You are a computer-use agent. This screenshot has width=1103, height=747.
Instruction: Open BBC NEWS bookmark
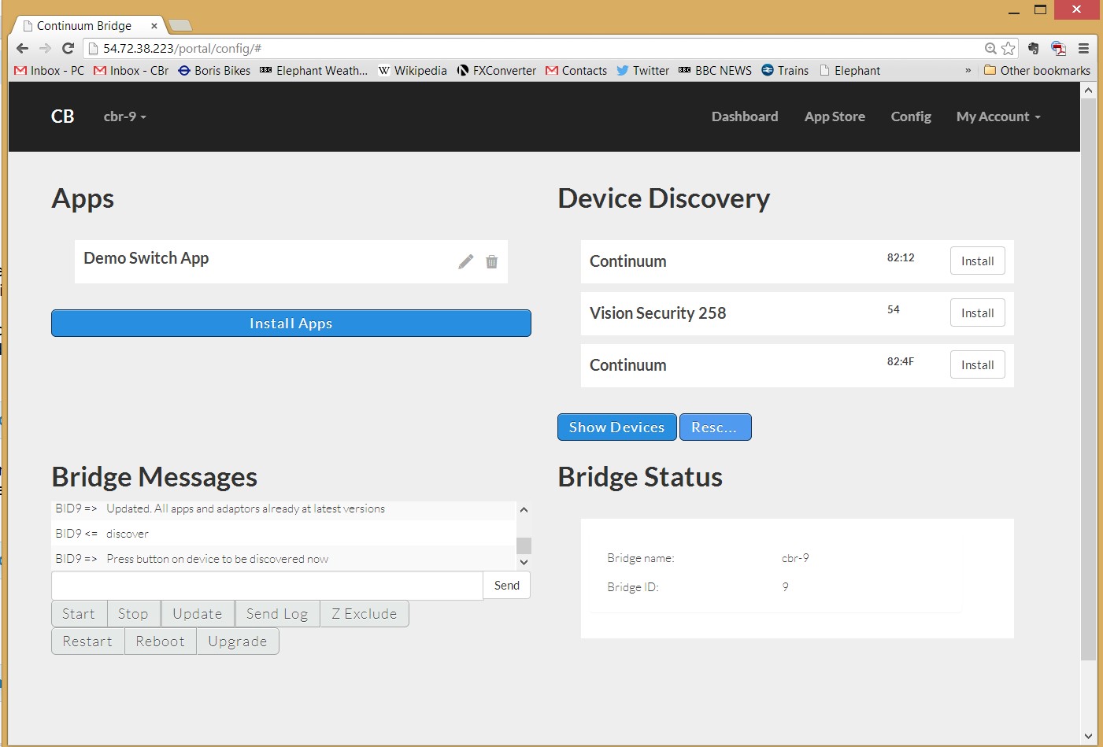click(x=715, y=70)
